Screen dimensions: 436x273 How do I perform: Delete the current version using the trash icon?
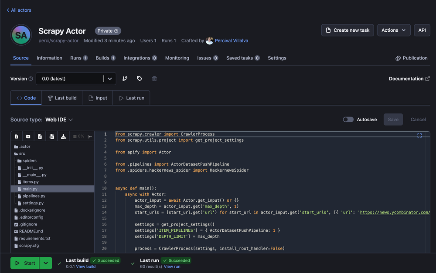(x=153, y=79)
